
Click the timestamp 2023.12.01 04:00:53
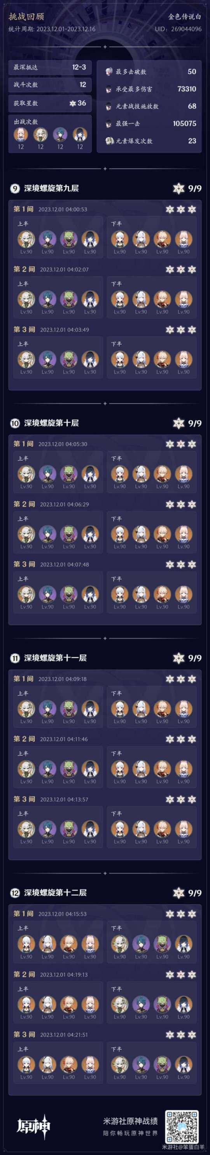click(x=63, y=209)
